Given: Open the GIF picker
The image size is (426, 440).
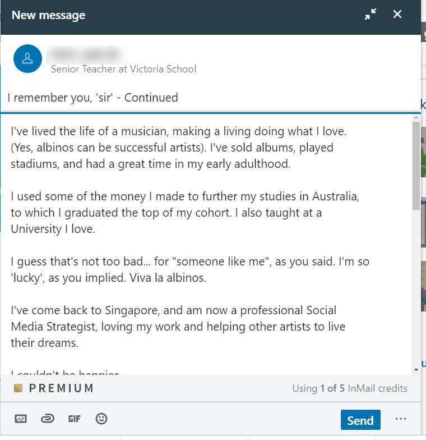Looking at the screenshot, I should click(x=74, y=419).
